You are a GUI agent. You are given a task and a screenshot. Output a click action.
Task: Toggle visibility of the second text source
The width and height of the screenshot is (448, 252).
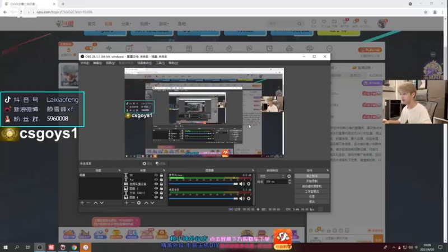pos(156,179)
